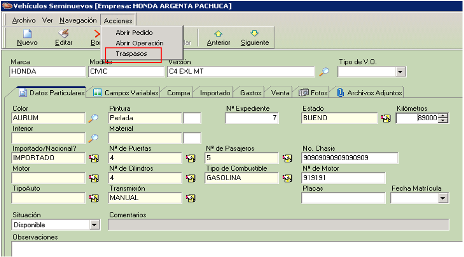Click the Modelo field with CIVIC

pos(126,72)
